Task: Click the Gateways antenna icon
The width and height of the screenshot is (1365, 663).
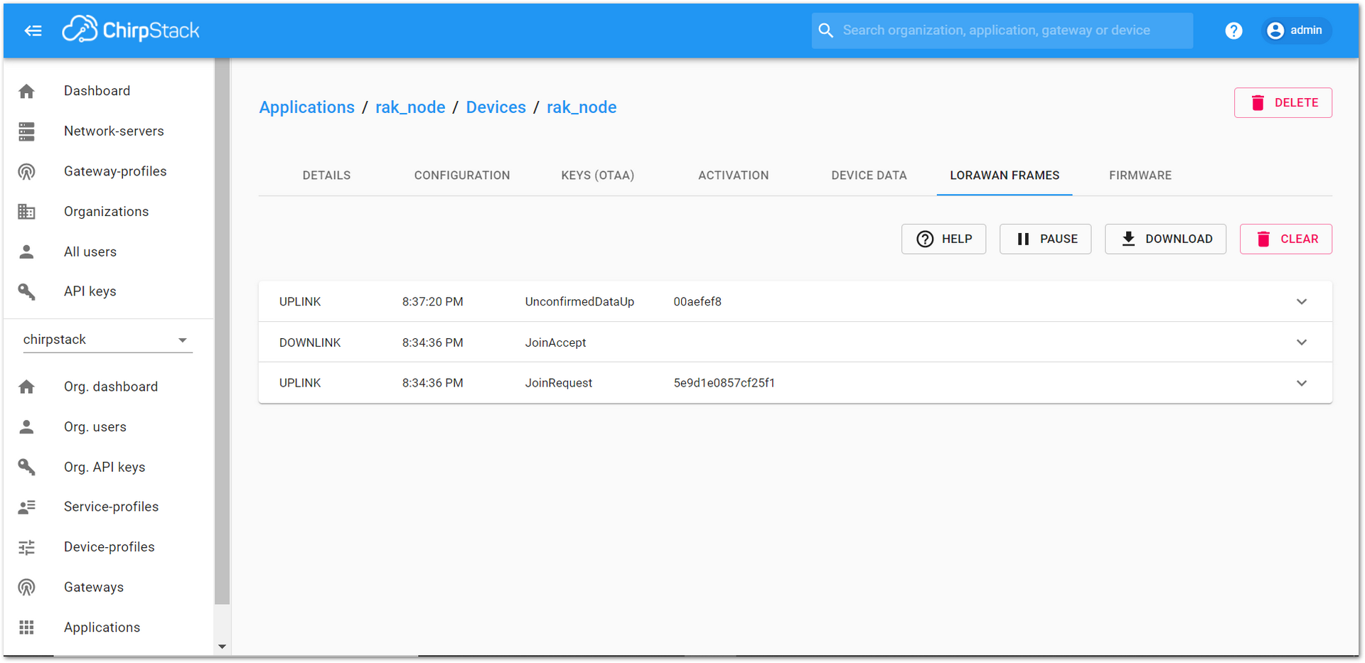Action: click(x=26, y=587)
